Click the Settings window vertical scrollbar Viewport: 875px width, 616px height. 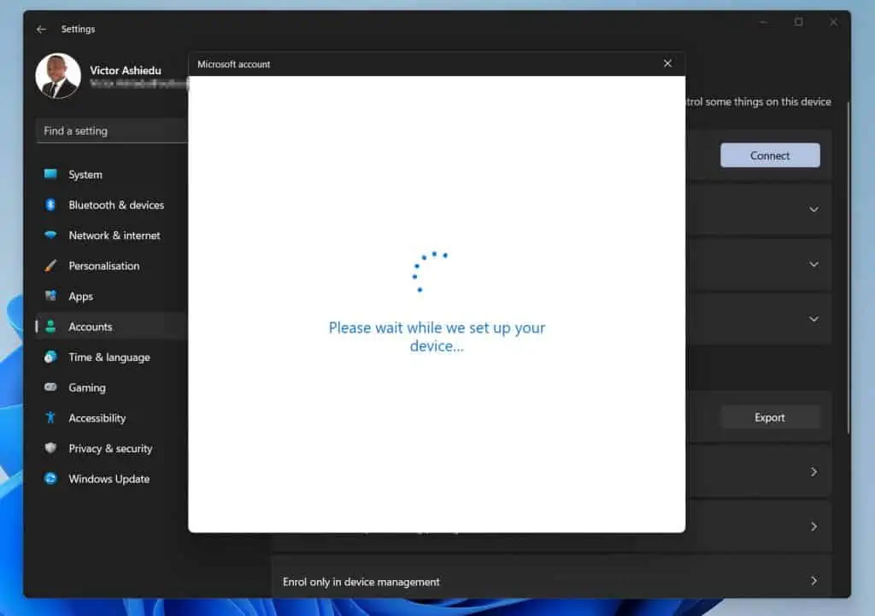tap(849, 267)
